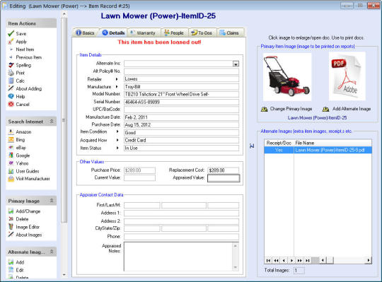
Task: Expand the Acquired How arrow selector
Action: point(117,140)
